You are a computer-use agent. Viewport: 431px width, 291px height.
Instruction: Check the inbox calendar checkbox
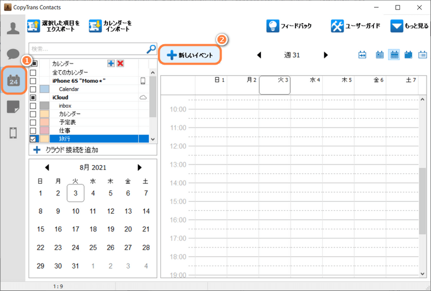(33, 105)
